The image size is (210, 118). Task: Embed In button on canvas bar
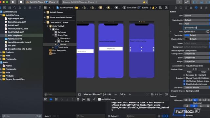(x=166, y=94)
